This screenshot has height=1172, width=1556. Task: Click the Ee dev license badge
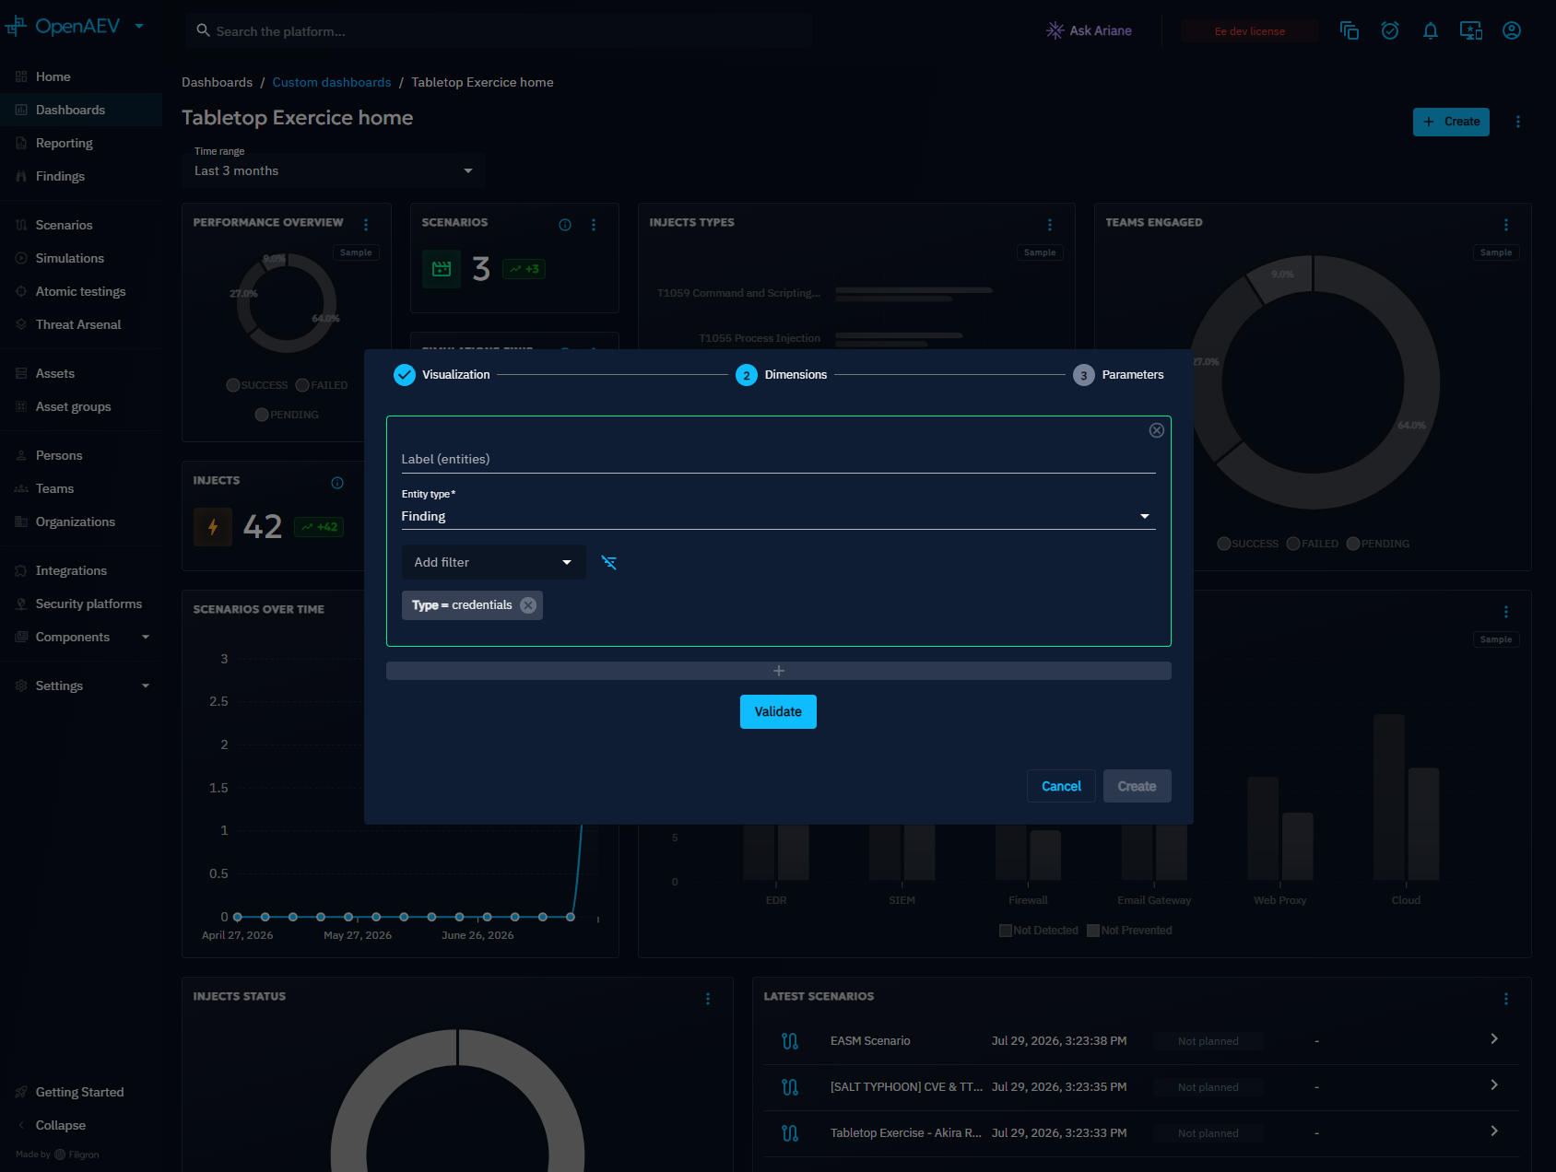tap(1249, 31)
